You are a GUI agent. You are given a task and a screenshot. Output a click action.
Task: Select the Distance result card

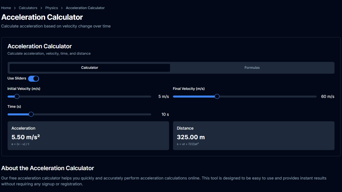[254, 135]
